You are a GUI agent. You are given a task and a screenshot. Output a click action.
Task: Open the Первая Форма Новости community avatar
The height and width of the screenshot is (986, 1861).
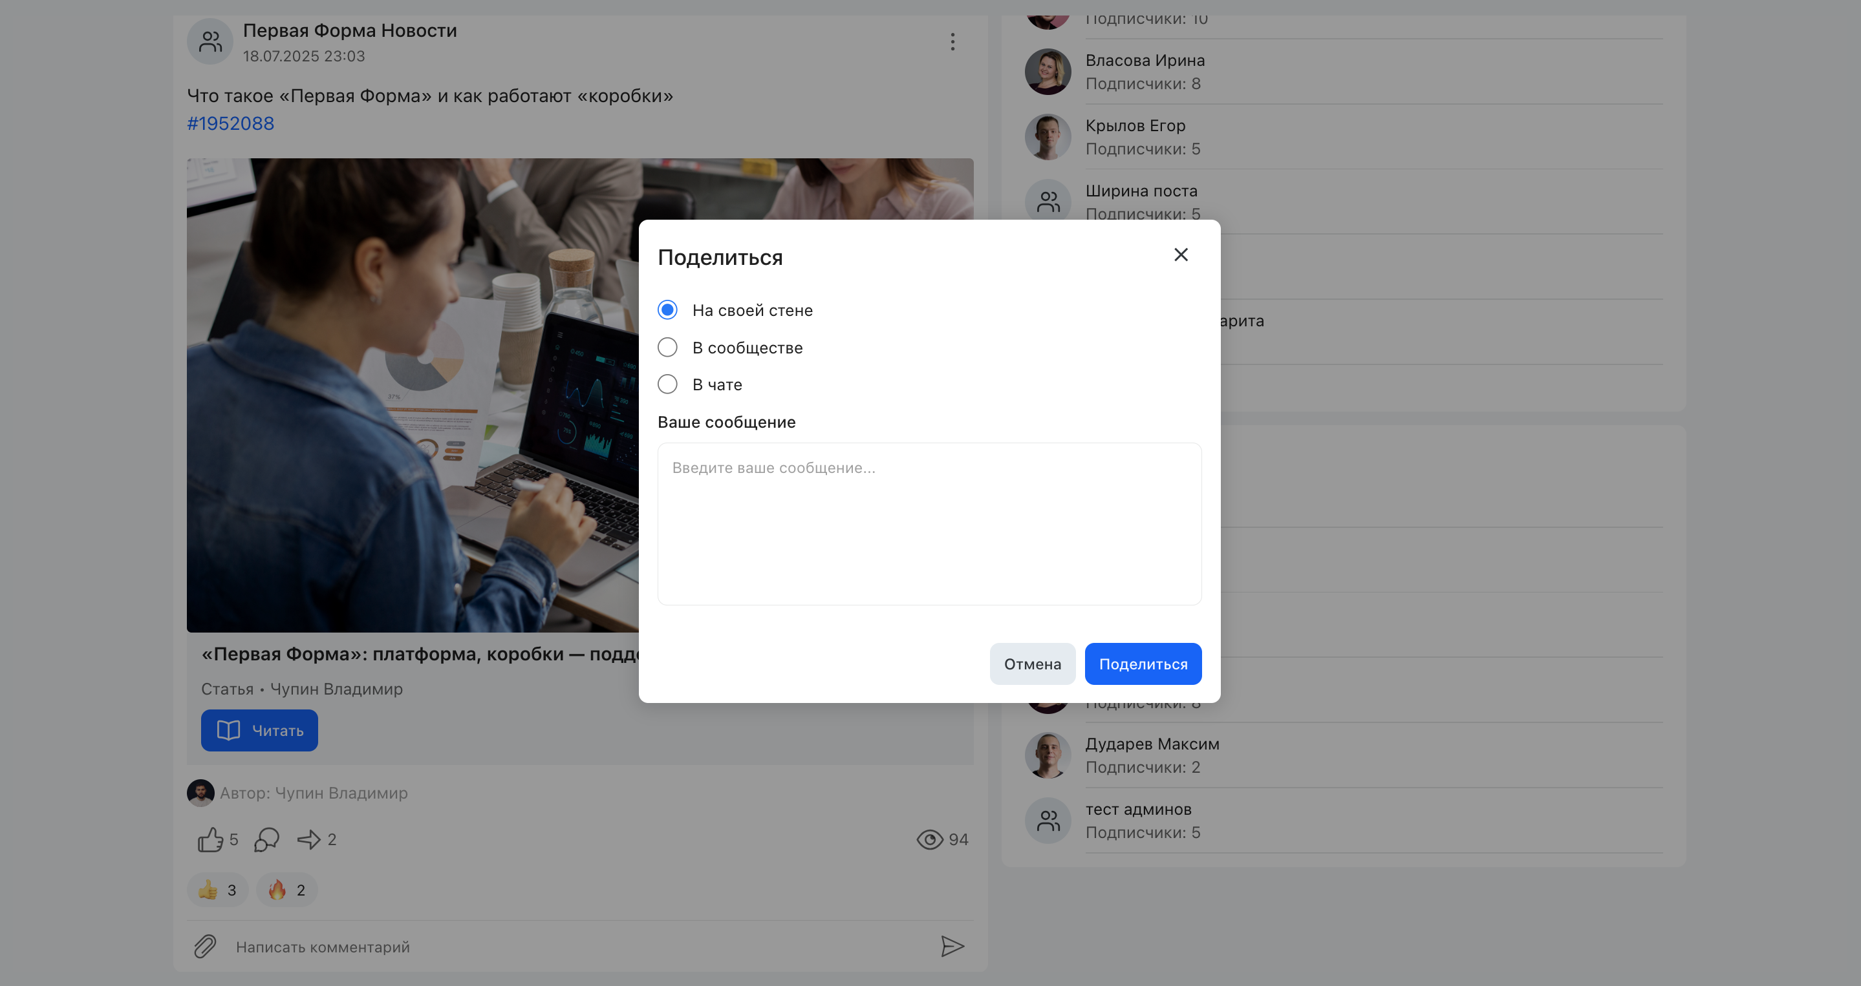point(210,41)
